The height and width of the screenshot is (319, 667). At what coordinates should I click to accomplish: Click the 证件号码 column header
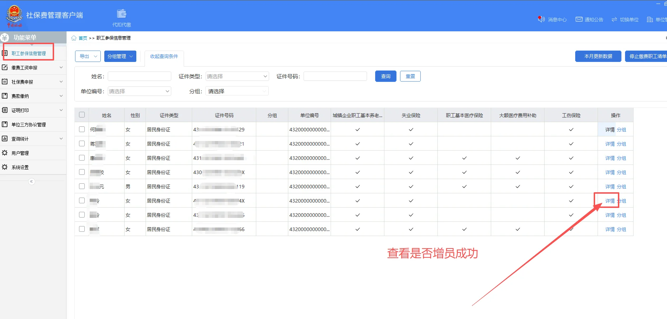pyautogui.click(x=224, y=115)
